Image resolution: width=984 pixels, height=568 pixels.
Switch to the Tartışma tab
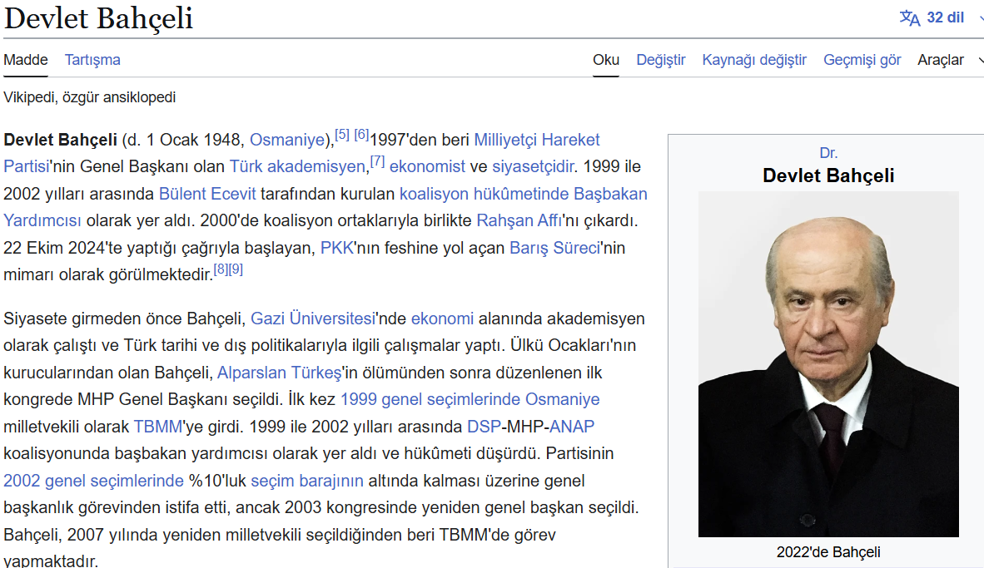point(92,60)
